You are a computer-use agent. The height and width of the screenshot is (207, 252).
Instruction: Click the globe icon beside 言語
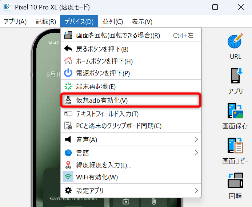(68, 153)
